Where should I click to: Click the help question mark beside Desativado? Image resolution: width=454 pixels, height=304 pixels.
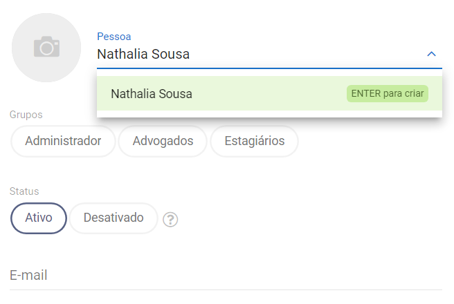(x=170, y=220)
